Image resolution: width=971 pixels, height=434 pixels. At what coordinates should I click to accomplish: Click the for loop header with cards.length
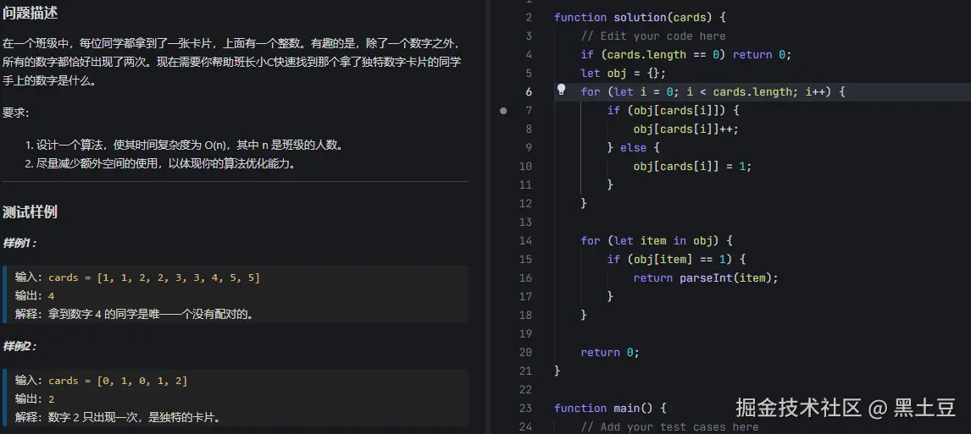coord(713,91)
